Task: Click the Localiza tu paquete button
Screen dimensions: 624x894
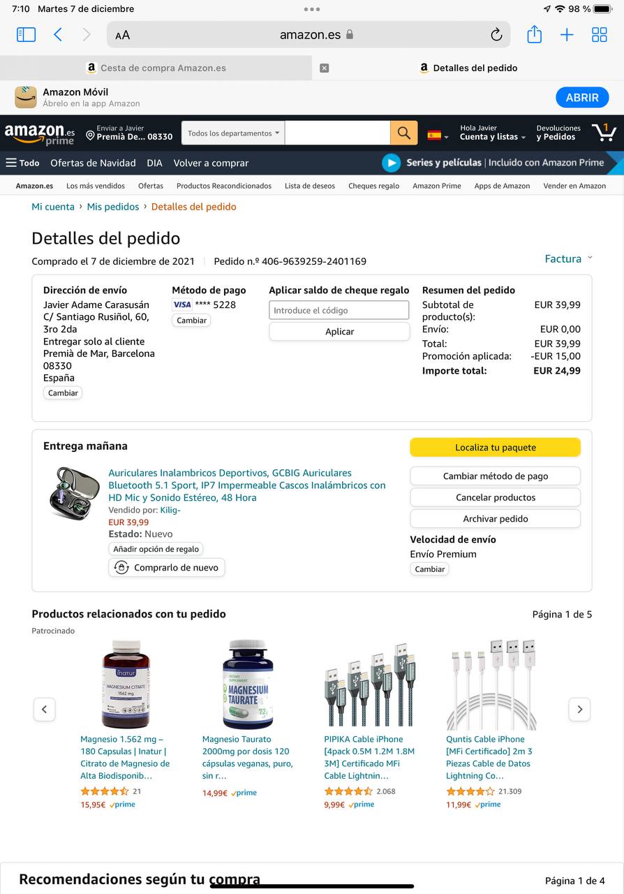Action: [x=496, y=447]
